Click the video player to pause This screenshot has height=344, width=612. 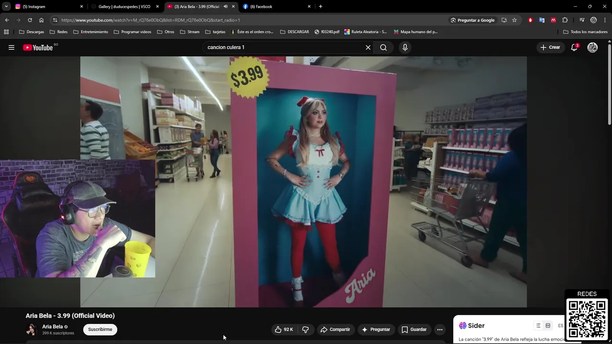pos(304,182)
